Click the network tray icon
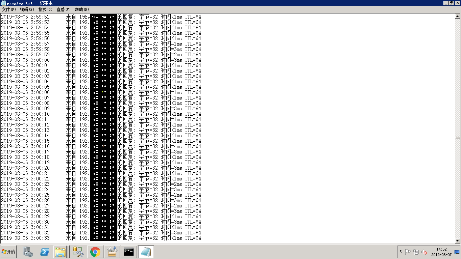The height and width of the screenshot is (259, 461). click(416, 252)
